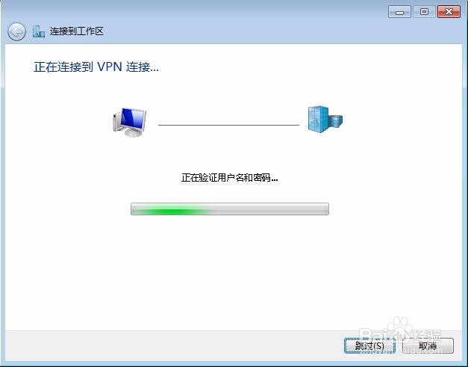Image resolution: width=468 pixels, height=367 pixels.
Task: Click the blank white wizard content area
Action: pos(229,269)
